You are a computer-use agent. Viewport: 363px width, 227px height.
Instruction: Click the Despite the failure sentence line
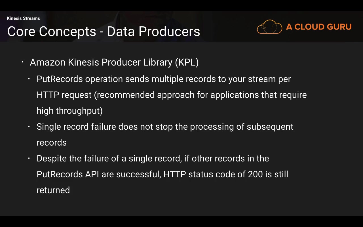click(153, 158)
